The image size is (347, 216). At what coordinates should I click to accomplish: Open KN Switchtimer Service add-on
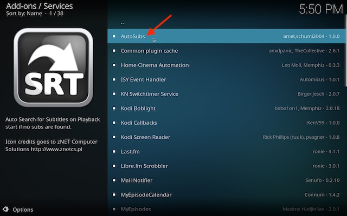pos(226,94)
